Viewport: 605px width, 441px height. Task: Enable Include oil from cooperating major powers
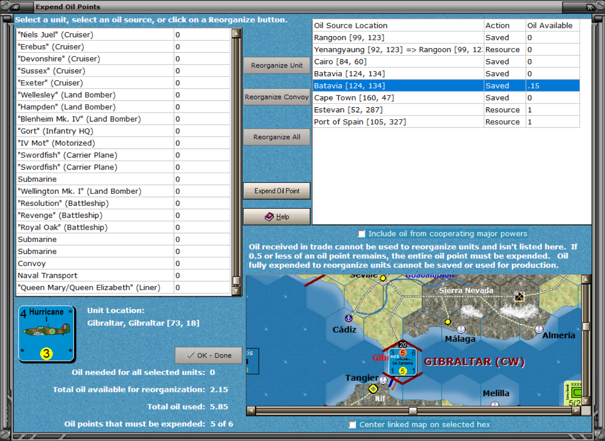[x=361, y=234]
